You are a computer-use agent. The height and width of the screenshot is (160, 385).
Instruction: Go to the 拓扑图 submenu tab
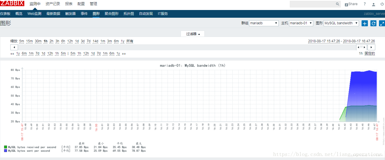(x=129, y=14)
